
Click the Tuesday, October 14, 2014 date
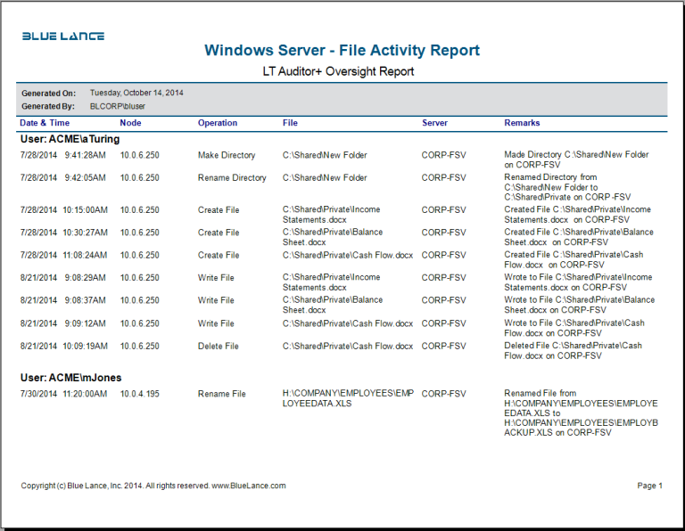click(x=136, y=93)
